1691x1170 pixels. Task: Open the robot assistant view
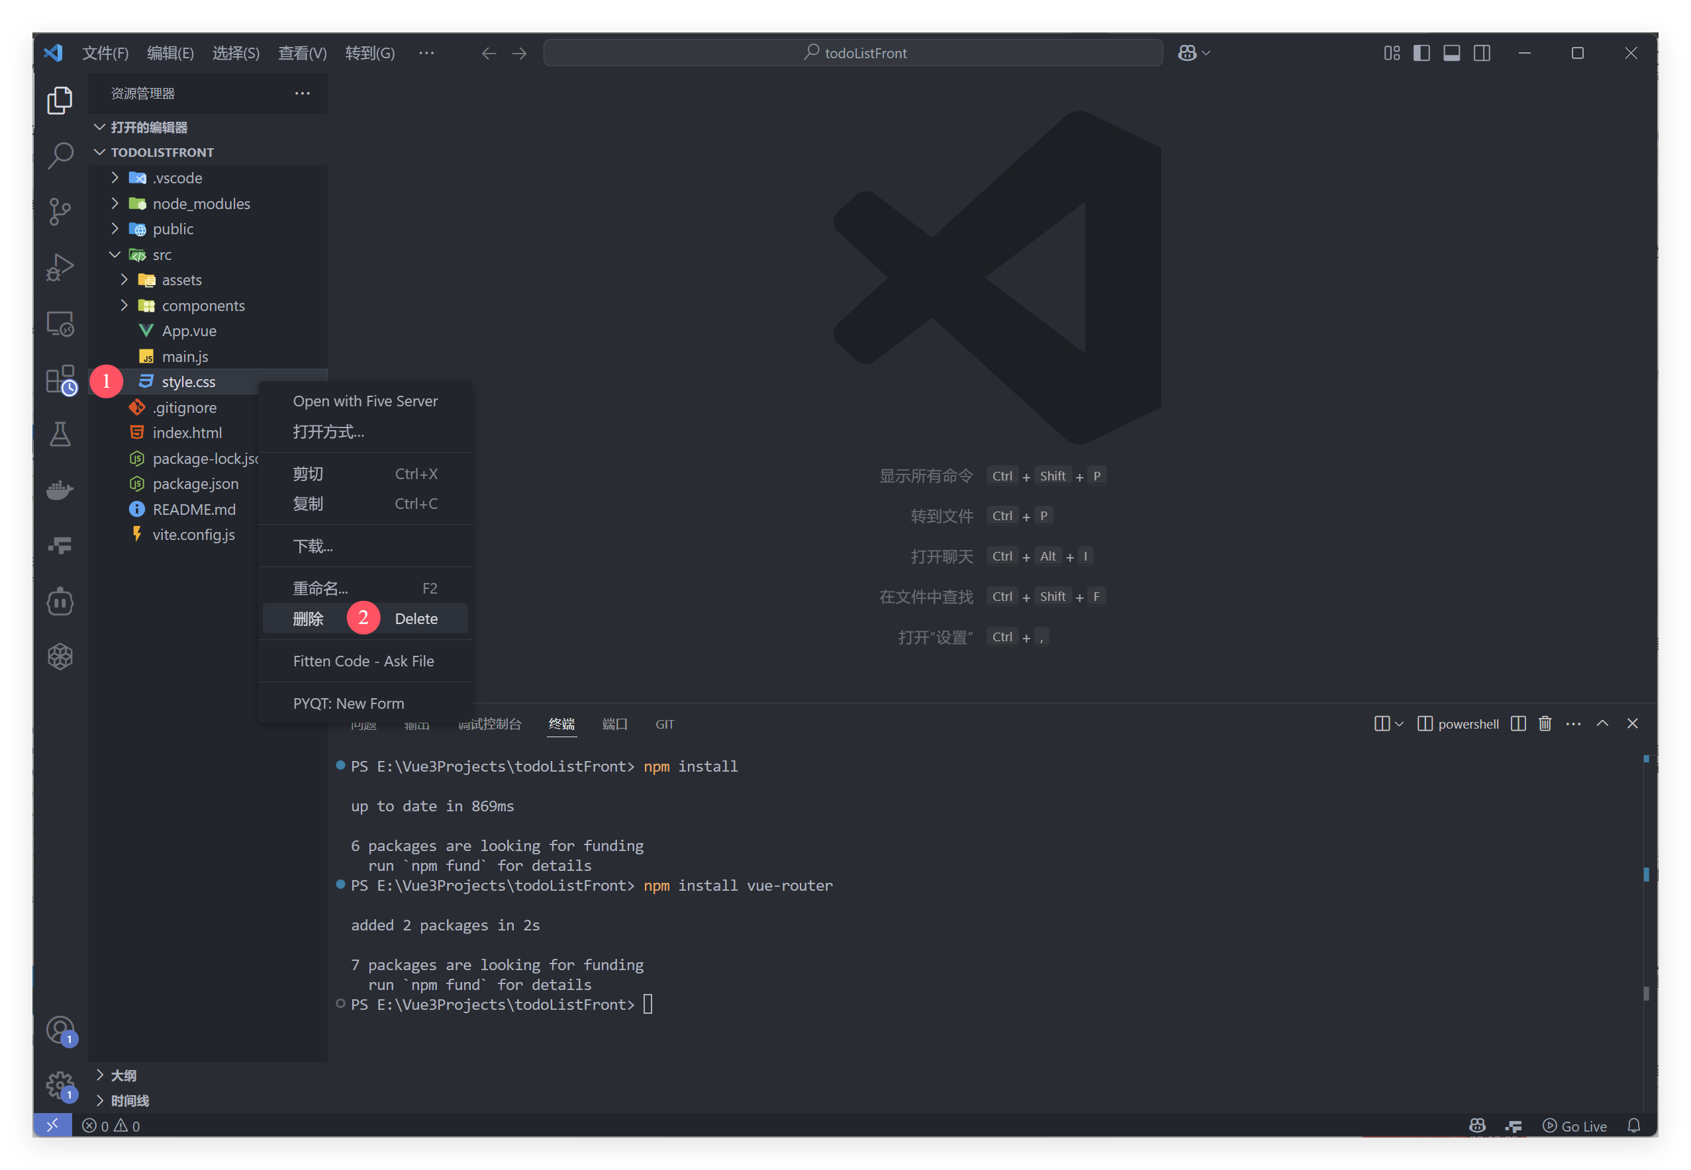click(60, 601)
